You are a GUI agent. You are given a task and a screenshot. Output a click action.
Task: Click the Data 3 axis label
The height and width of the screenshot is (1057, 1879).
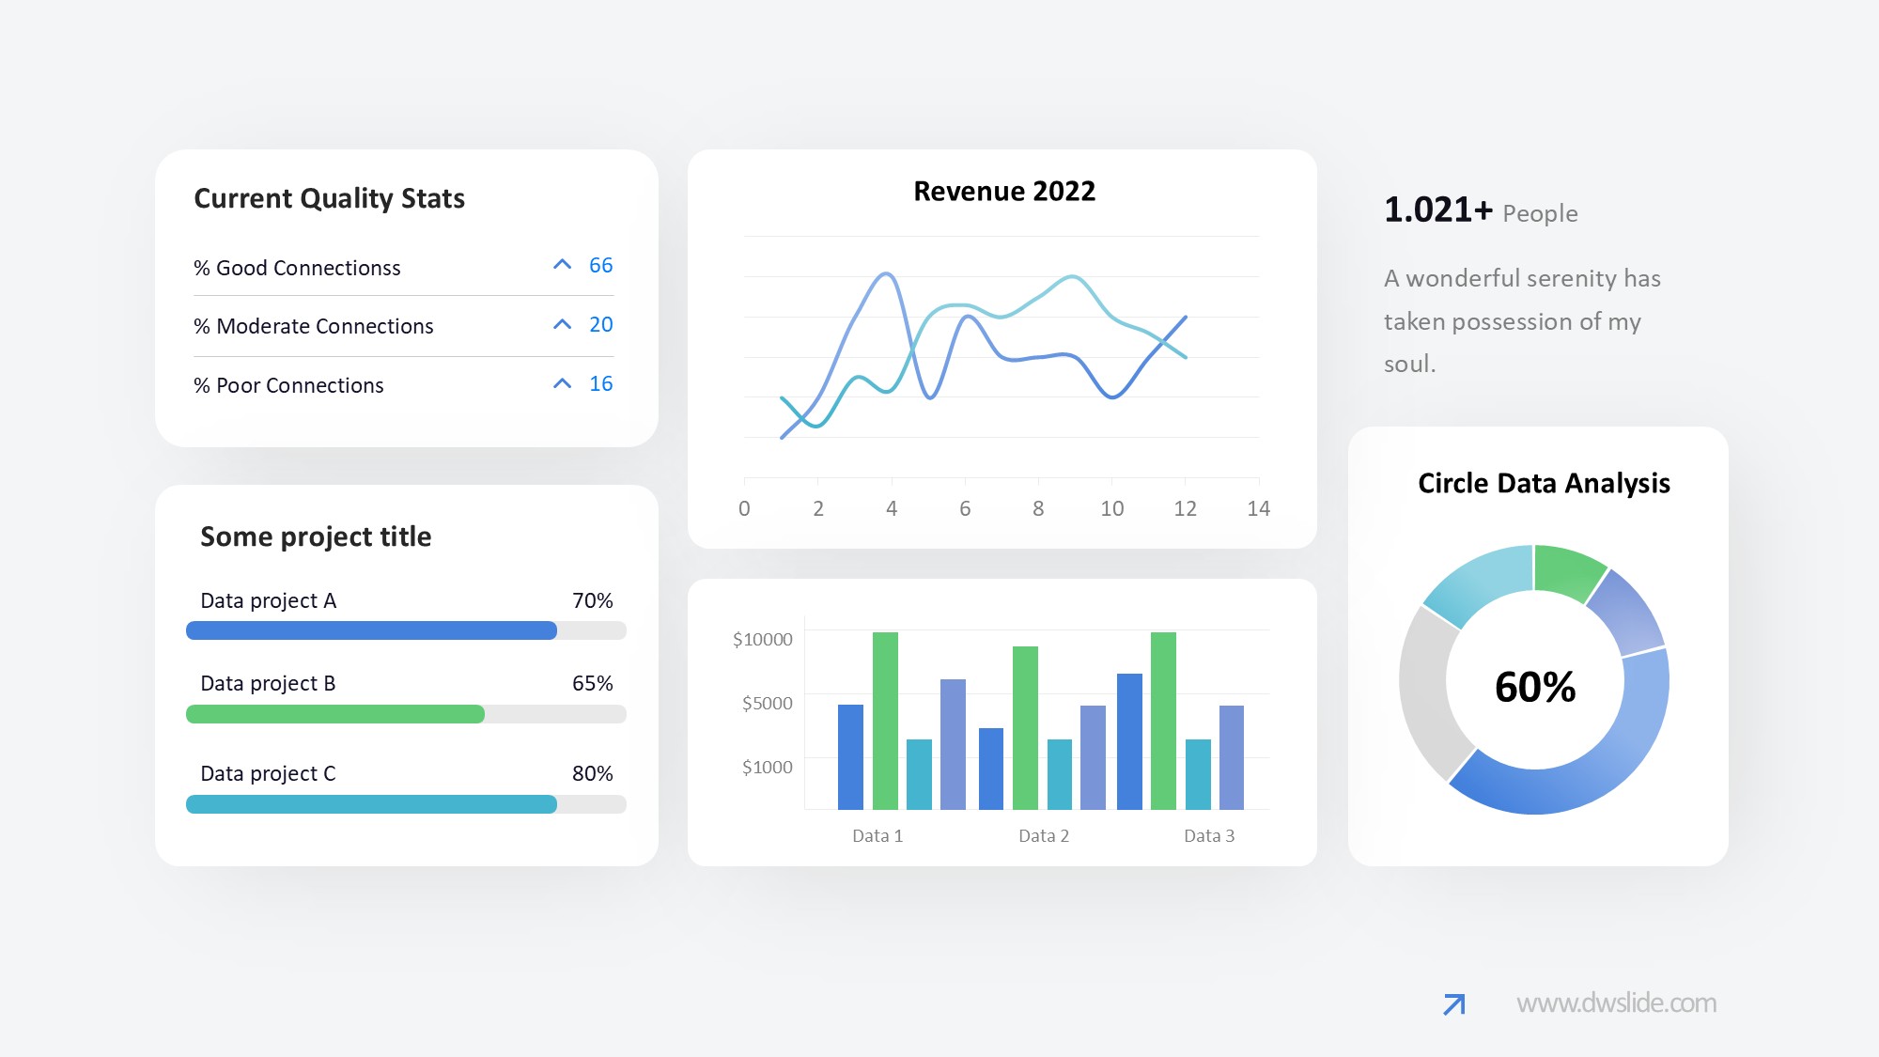(x=1208, y=835)
